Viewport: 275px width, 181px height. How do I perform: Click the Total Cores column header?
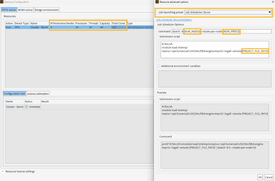(x=119, y=24)
